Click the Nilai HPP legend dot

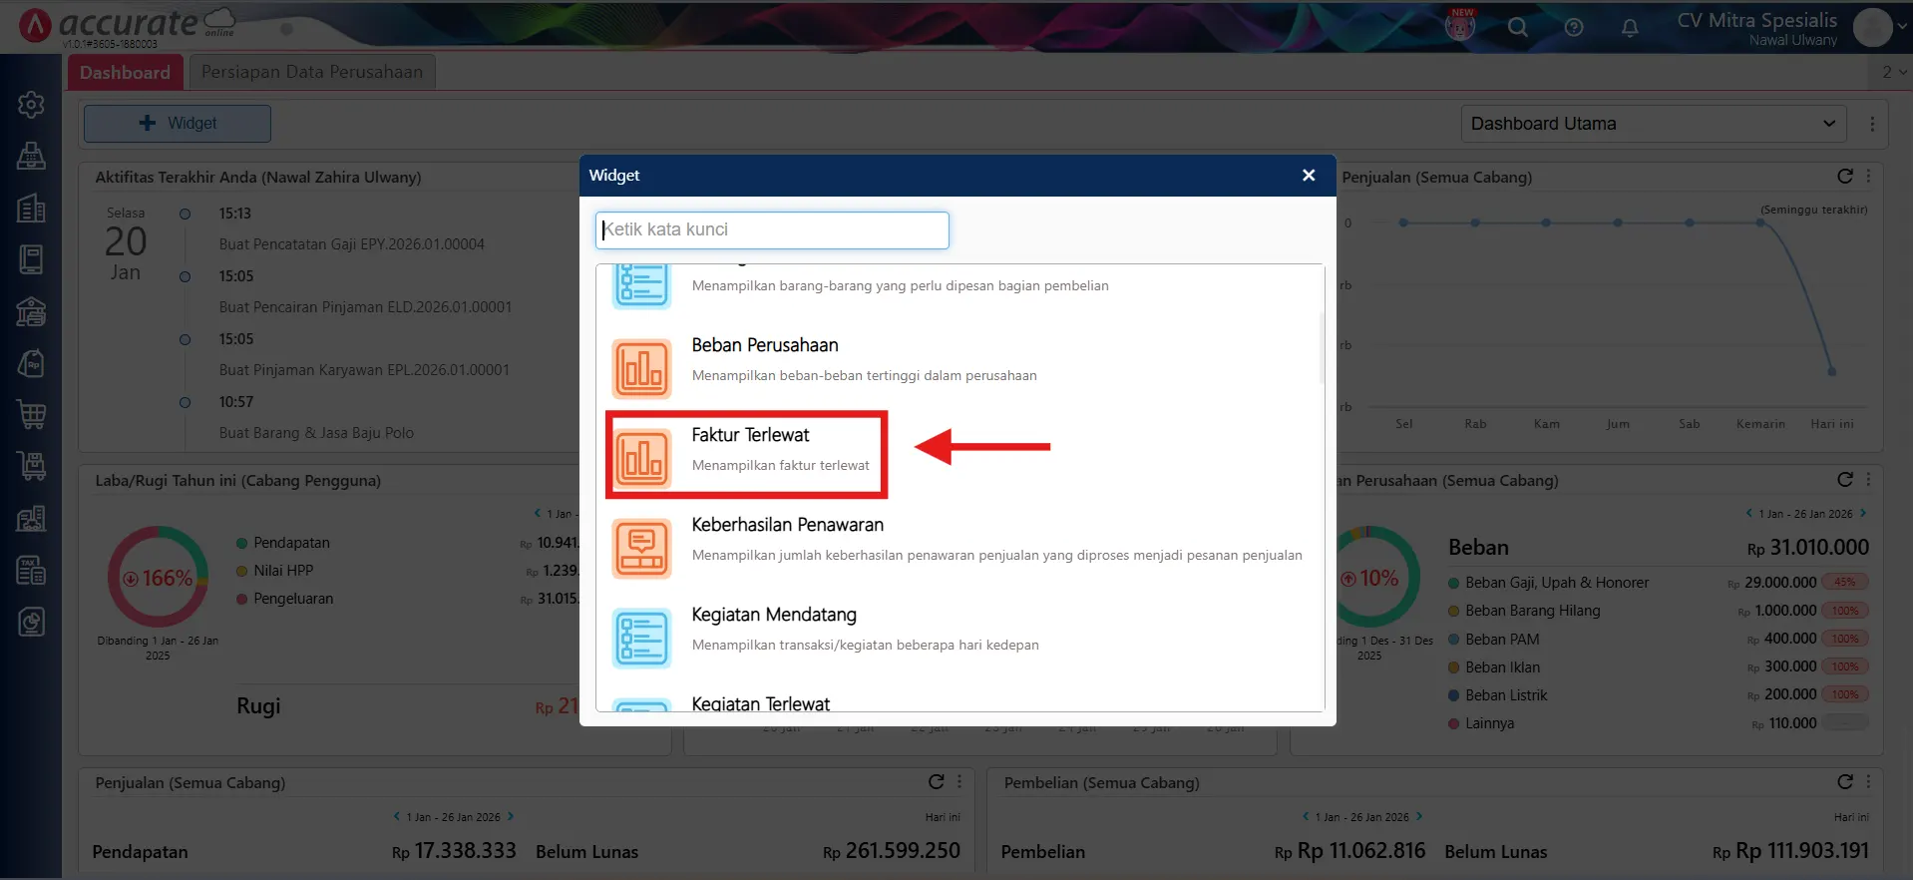pyautogui.click(x=241, y=571)
